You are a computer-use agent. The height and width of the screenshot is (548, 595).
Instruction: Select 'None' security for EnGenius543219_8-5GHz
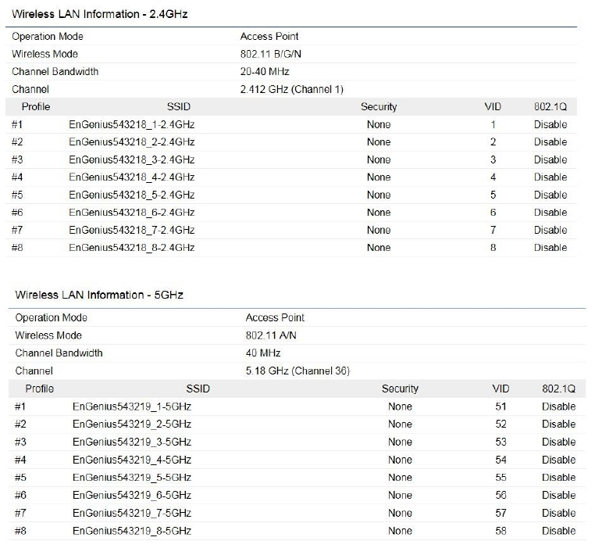tap(400, 531)
